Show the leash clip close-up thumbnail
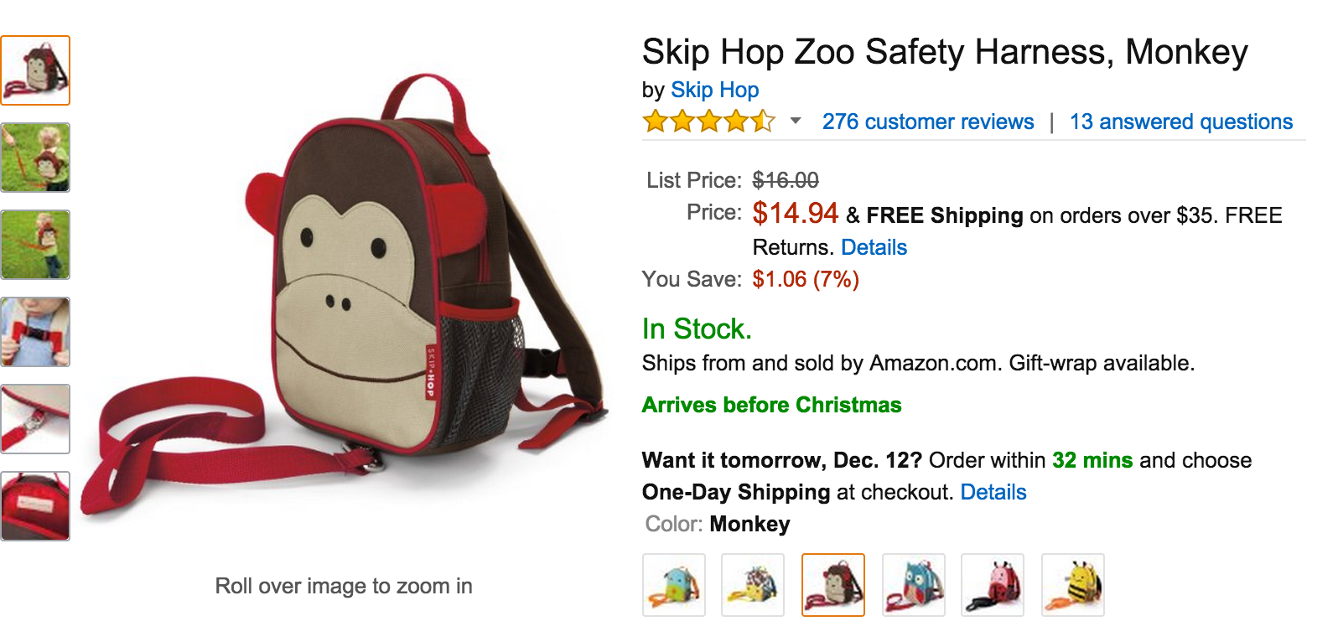1338x642 pixels. coord(35,419)
